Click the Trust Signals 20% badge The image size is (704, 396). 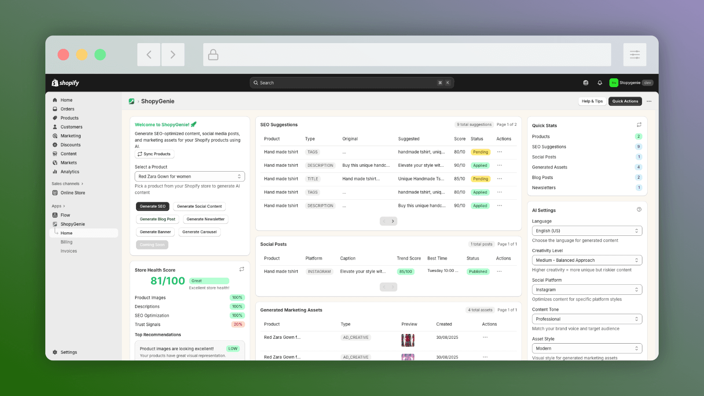[x=238, y=324]
